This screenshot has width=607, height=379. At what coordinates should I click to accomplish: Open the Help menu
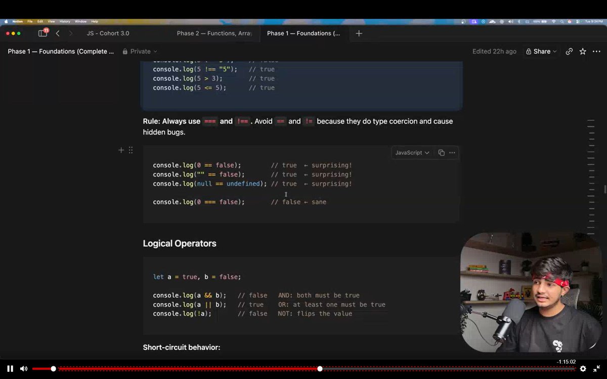tap(95, 22)
